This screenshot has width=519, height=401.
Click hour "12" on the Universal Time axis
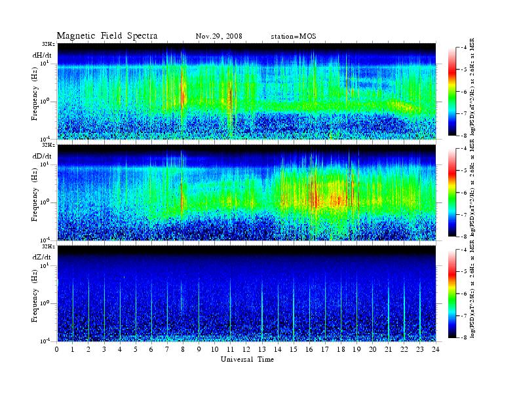pos(246,349)
